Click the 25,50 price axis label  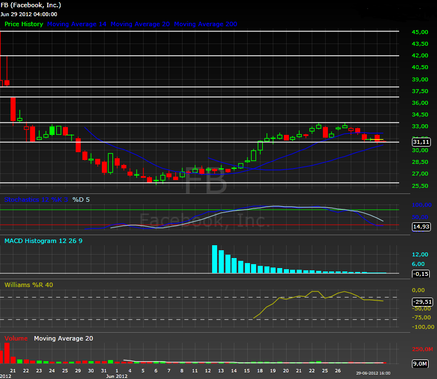[420, 186]
